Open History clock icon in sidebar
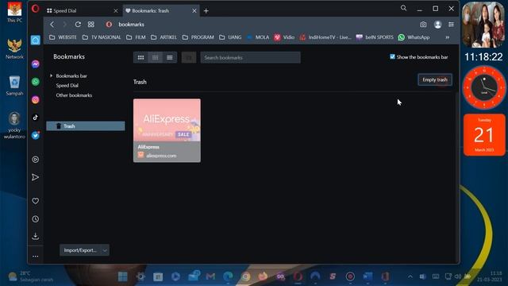Screen dimensions: 508x286 pyautogui.click(x=35, y=219)
